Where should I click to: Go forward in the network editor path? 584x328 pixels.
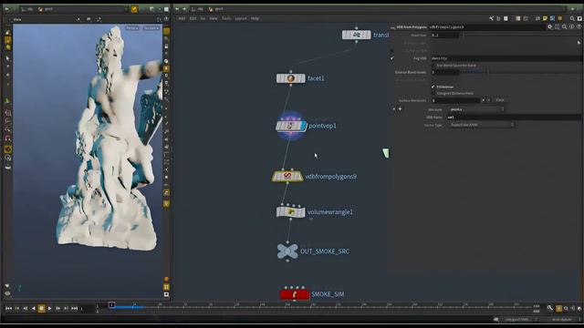click(184, 9)
